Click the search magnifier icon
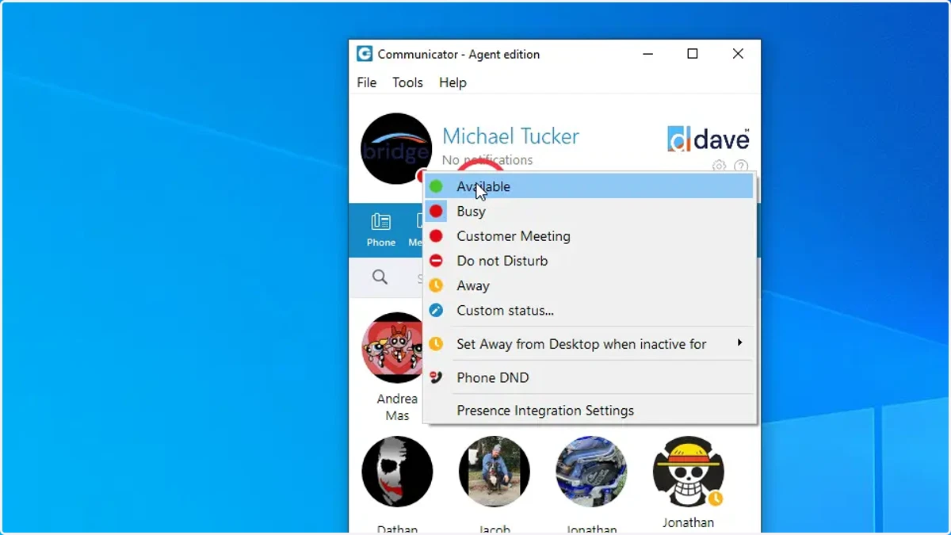Image resolution: width=951 pixels, height=535 pixels. pos(380,277)
